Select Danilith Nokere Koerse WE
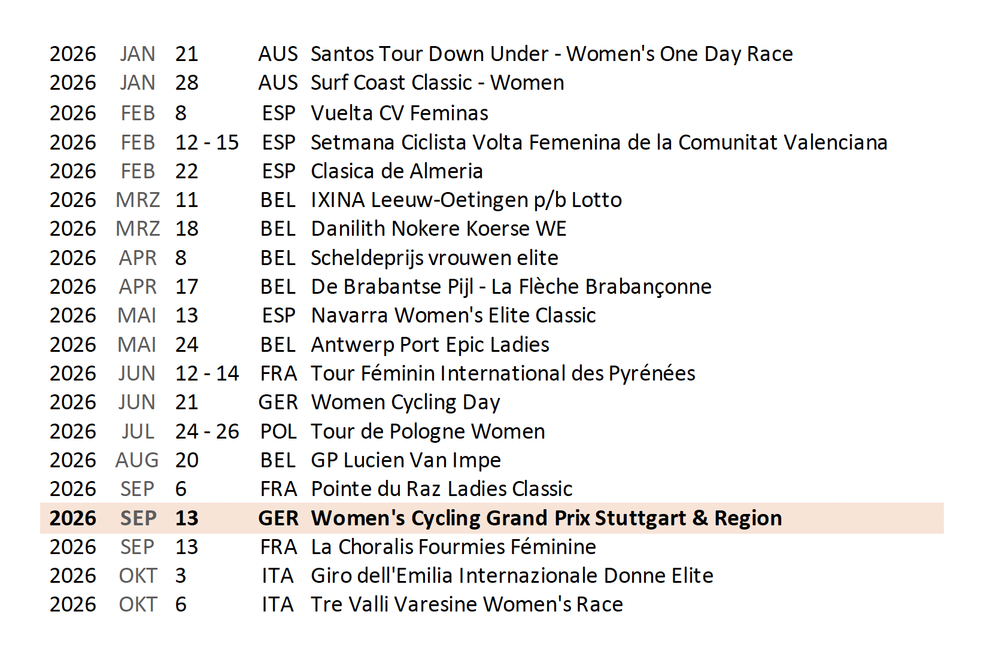Viewport: 984px width, 651px height. pos(438,229)
